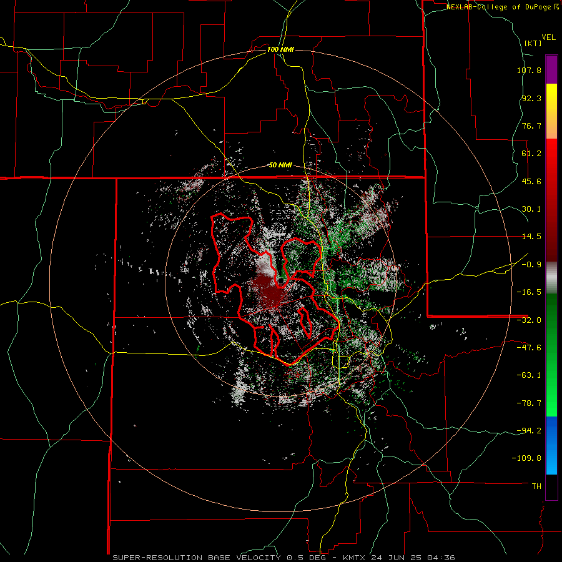Select the -78.7 velocity scale value
The image size is (562, 562).
pos(530,403)
